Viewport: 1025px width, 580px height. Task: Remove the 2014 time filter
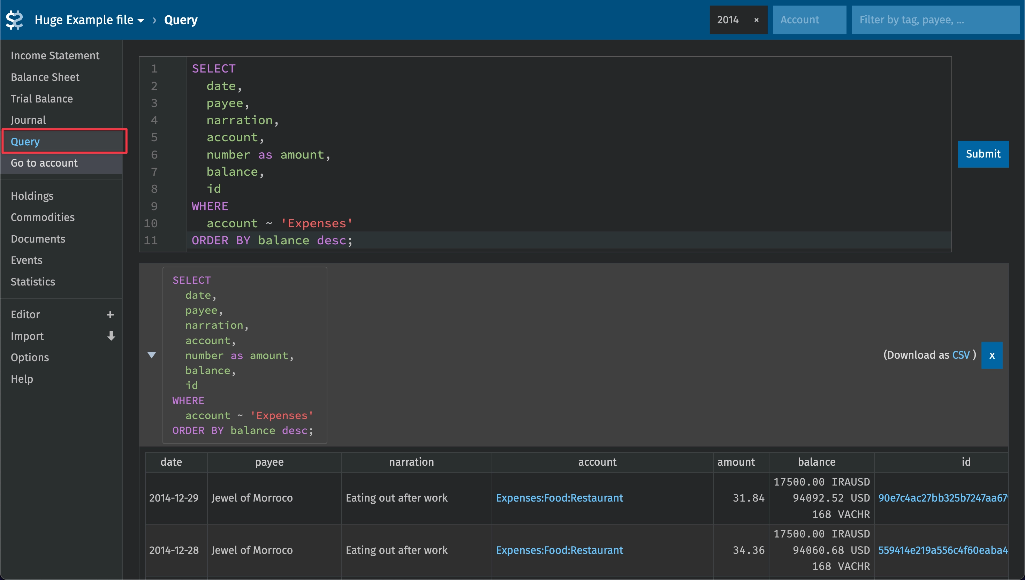pyautogui.click(x=756, y=20)
